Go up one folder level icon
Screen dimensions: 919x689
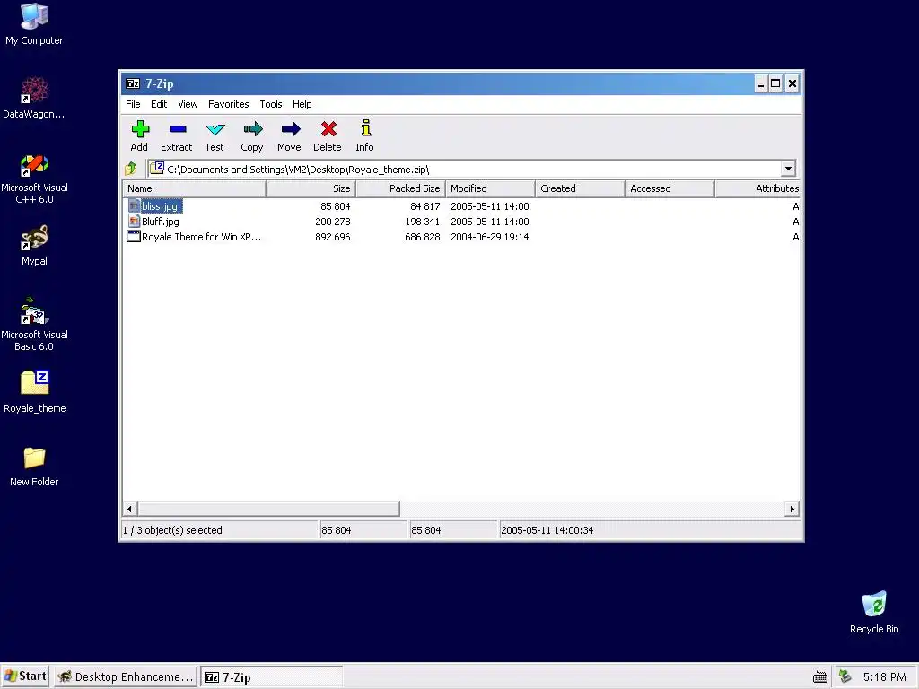(131, 169)
